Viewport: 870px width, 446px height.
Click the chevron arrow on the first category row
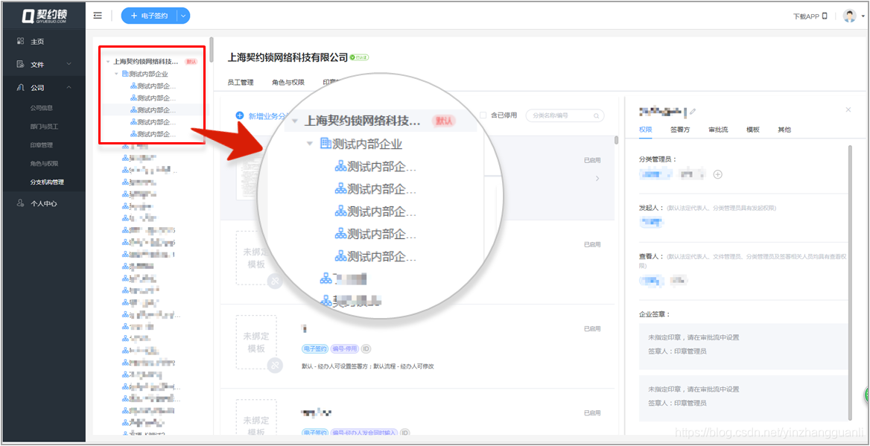coord(597,179)
